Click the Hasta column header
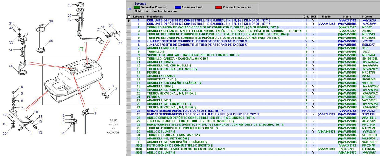 click(x=347, y=17)
